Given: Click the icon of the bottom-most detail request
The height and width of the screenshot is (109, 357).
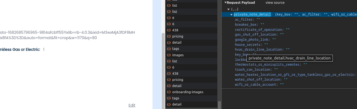Looking at the screenshot, I should (169, 104).
